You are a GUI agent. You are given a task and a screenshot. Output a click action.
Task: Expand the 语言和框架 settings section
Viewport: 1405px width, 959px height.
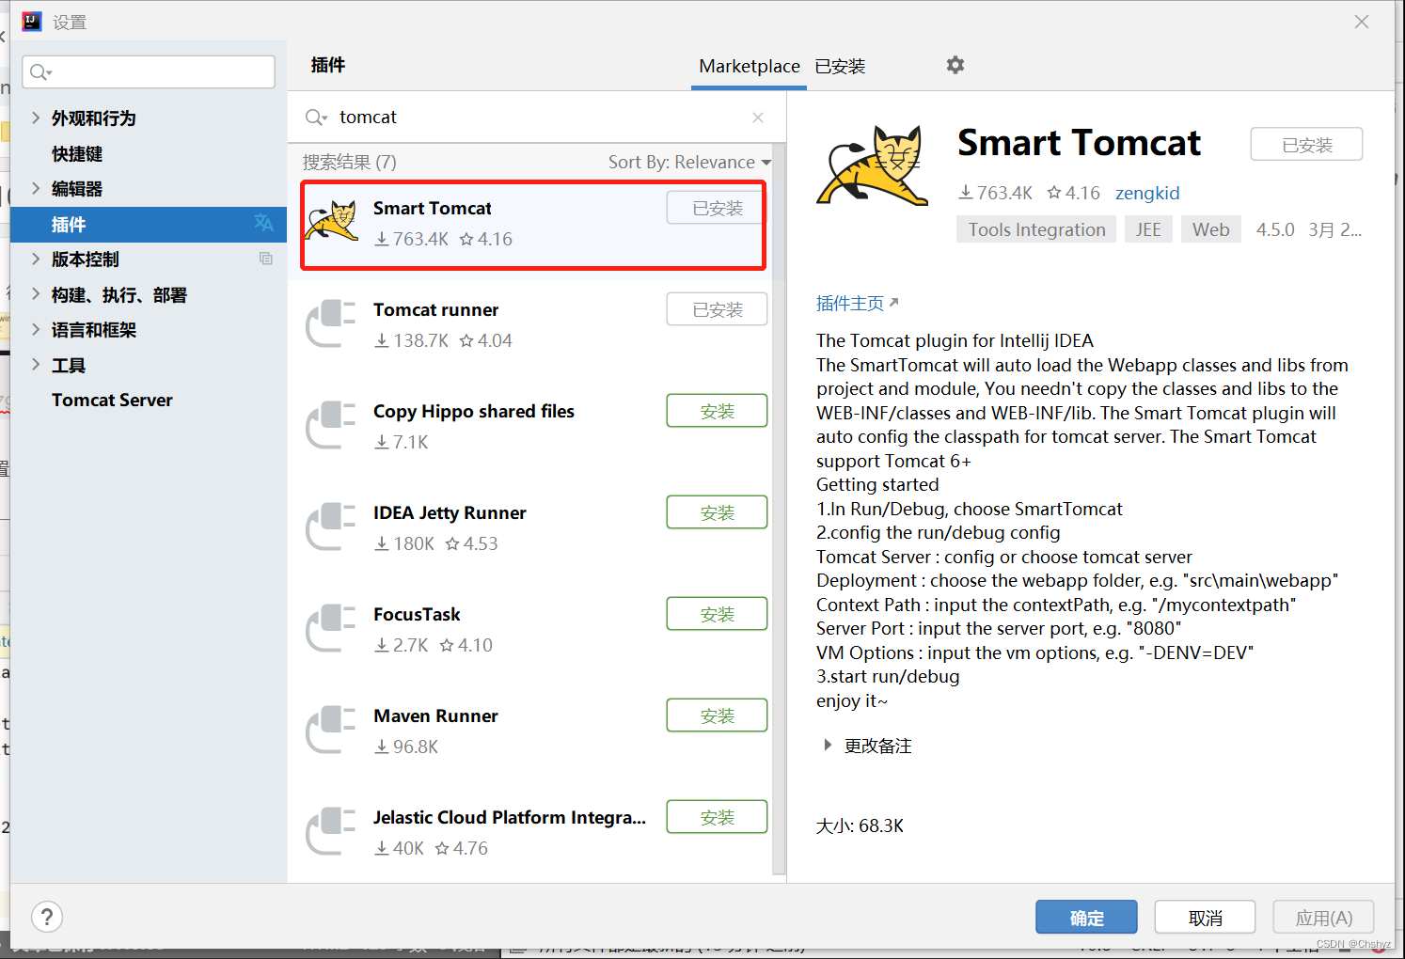(36, 329)
